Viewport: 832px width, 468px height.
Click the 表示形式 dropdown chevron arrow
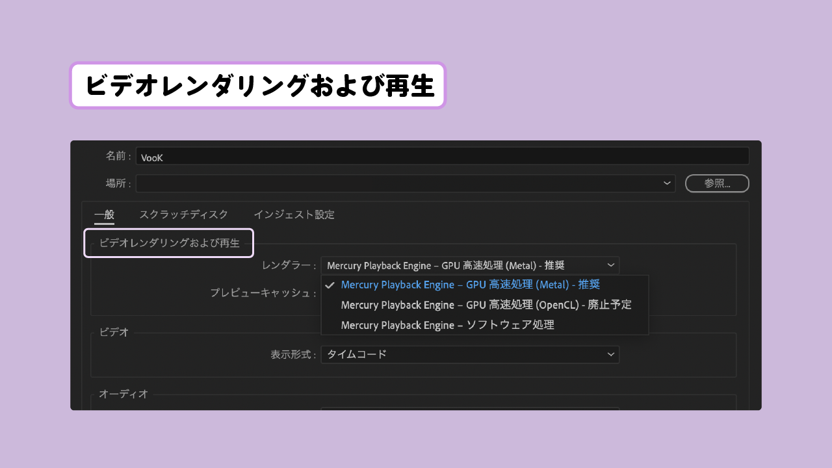click(x=610, y=354)
